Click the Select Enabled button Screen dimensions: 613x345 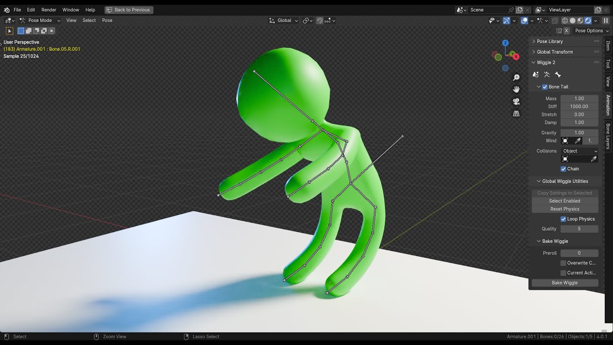tap(565, 201)
